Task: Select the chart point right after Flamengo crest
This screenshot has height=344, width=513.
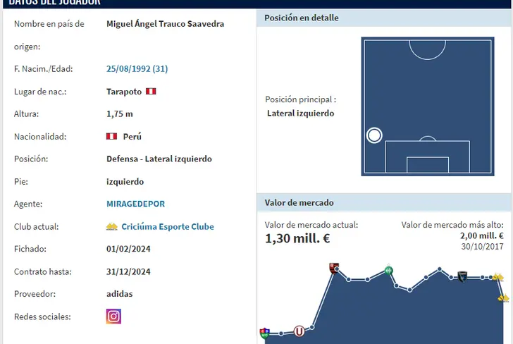Action: tap(348, 279)
